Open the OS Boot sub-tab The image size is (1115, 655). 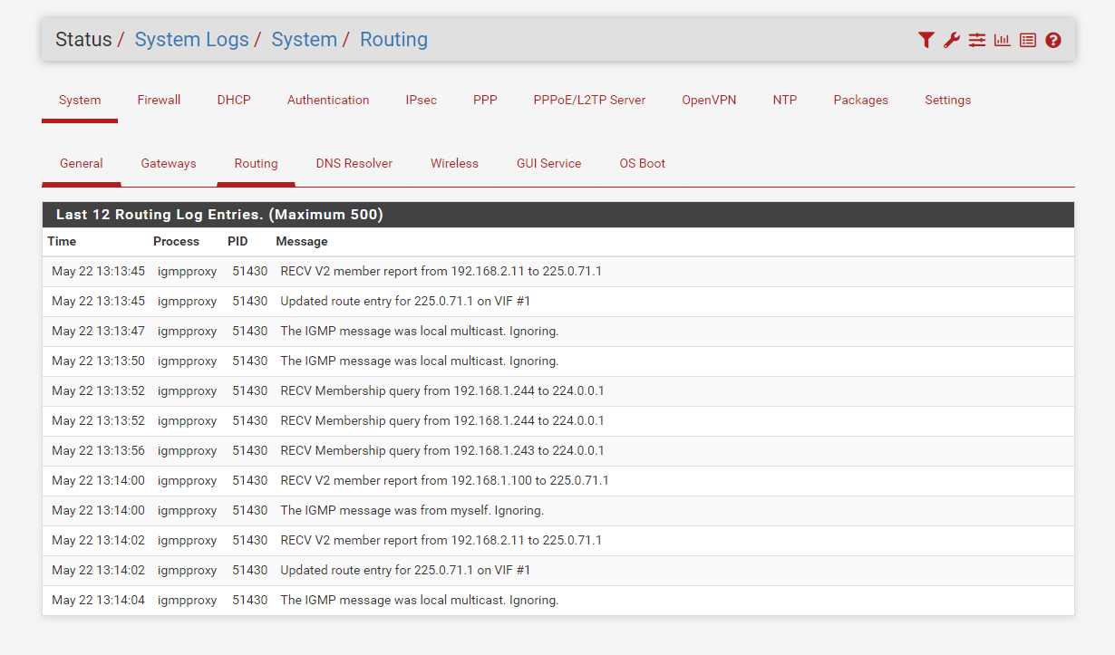coord(642,164)
